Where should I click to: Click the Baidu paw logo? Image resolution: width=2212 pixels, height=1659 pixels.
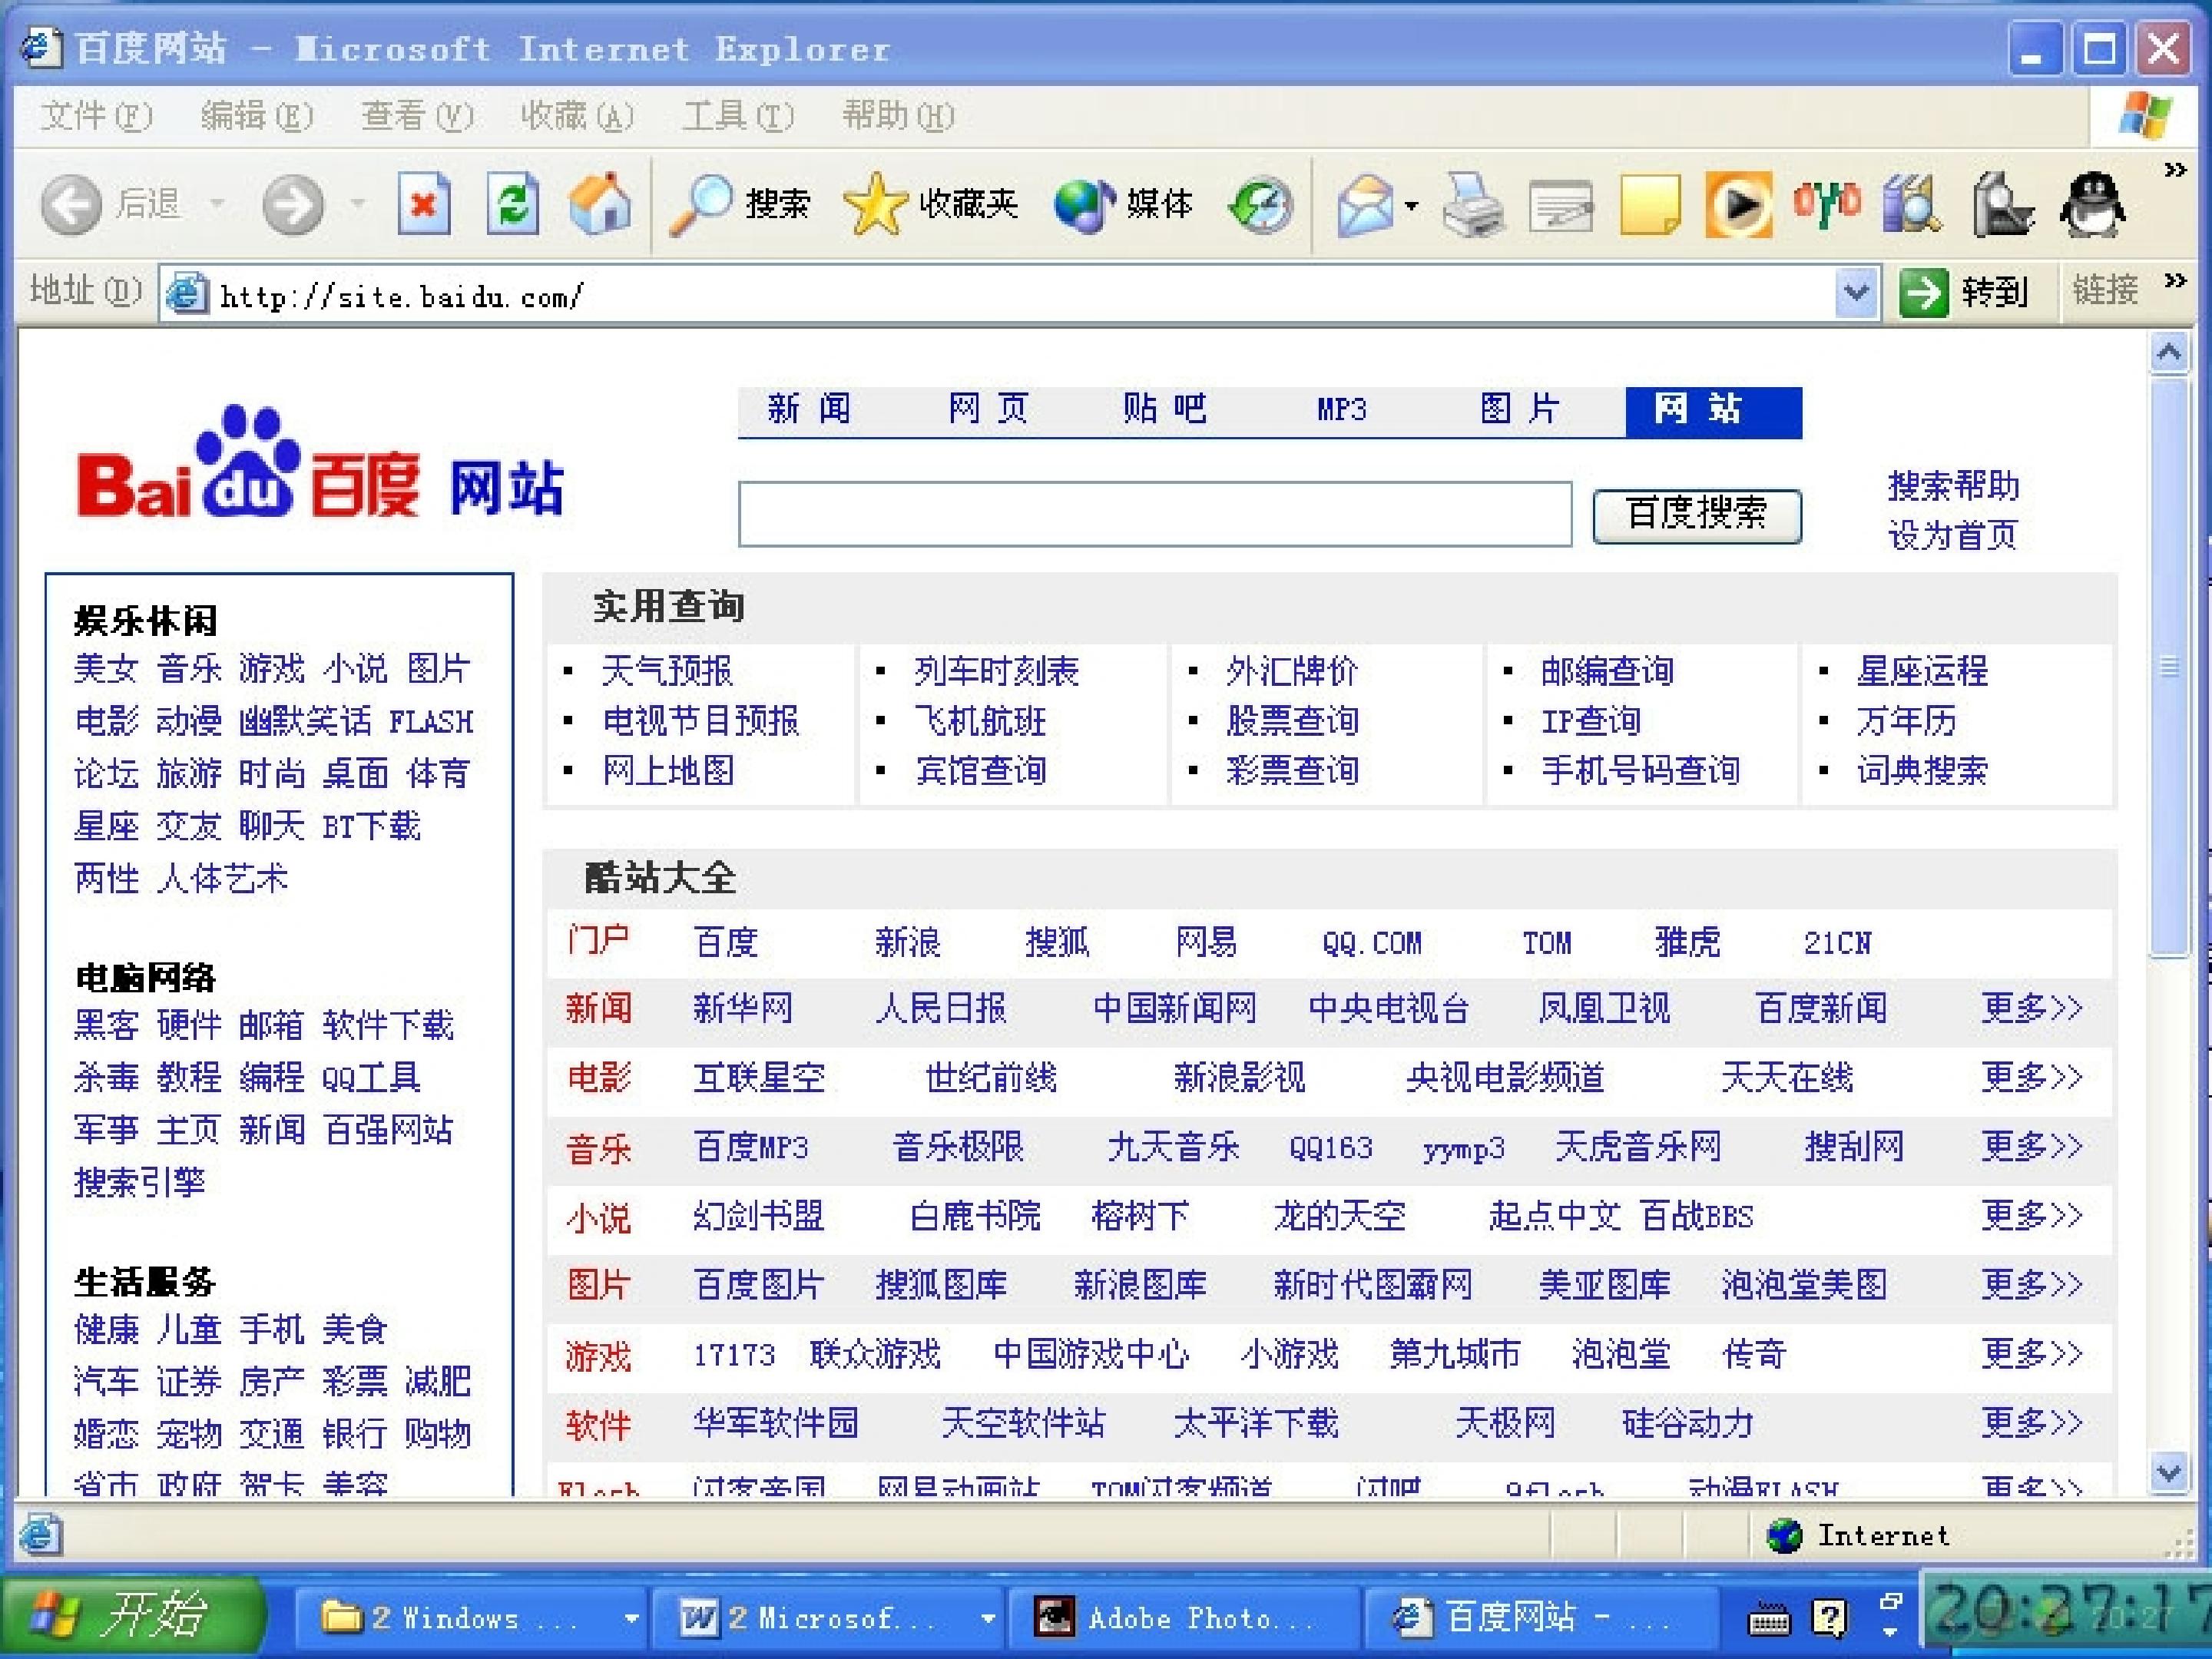pyautogui.click(x=248, y=460)
